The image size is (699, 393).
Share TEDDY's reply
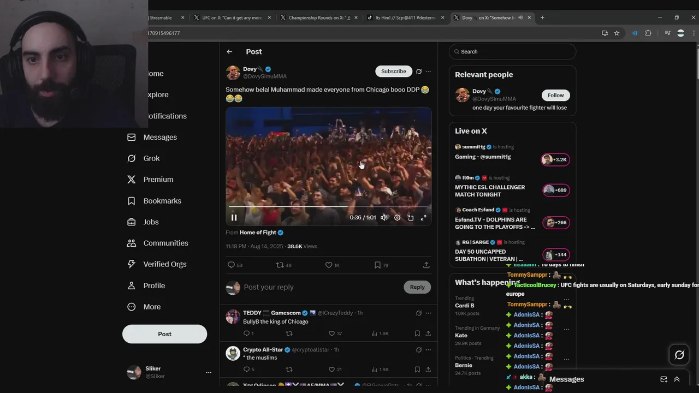pyautogui.click(x=428, y=334)
